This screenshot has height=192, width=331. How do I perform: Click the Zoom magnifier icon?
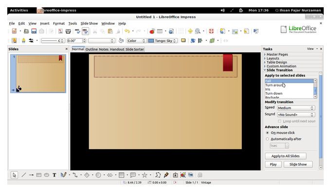(198, 31)
